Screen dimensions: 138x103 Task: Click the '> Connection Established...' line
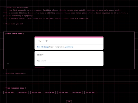click(x=17, y=7)
